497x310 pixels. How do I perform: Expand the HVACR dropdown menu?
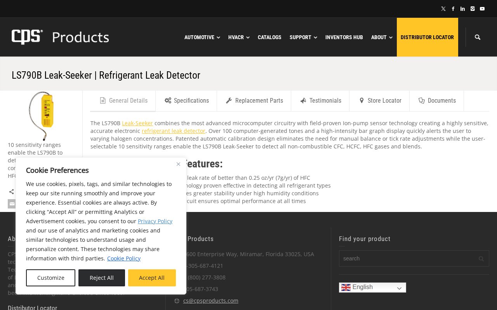click(x=238, y=37)
